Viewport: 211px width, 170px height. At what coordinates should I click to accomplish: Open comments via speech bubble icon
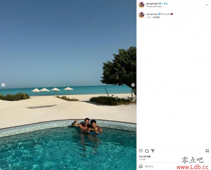coord(147,151)
